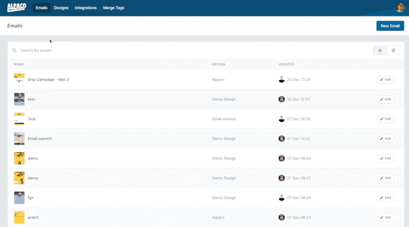Viewport: 409px width, 227px height.
Task: Focus the Search for emails field
Action: [102, 51]
